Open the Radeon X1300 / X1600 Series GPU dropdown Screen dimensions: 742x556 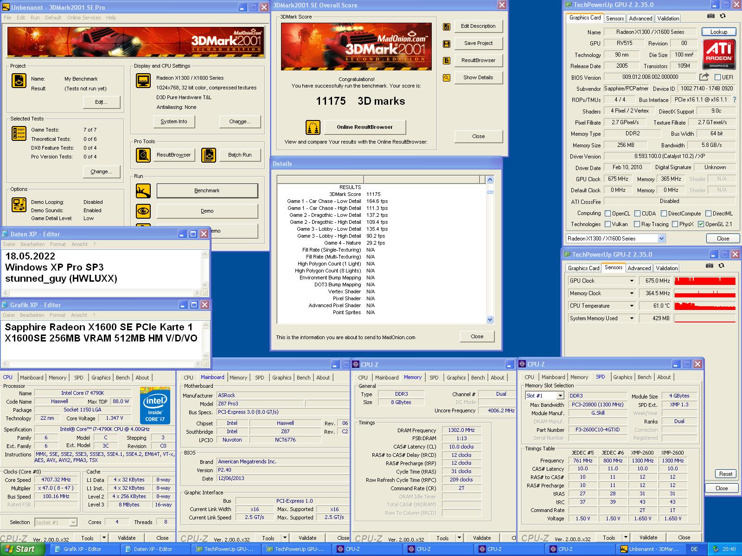[661, 239]
